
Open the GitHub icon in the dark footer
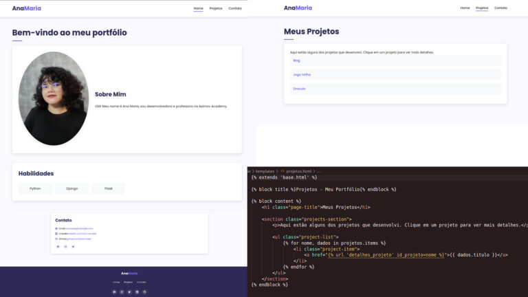(144, 292)
